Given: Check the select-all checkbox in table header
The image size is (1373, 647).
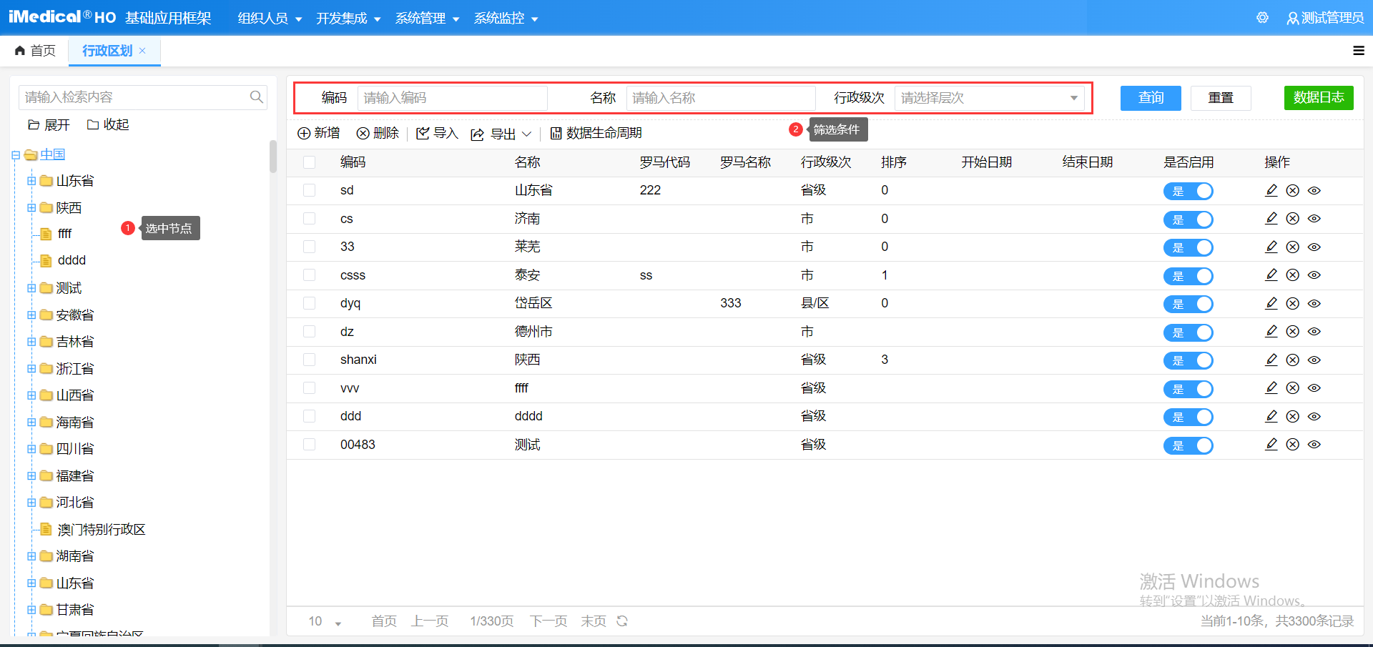Looking at the screenshot, I should (x=310, y=162).
